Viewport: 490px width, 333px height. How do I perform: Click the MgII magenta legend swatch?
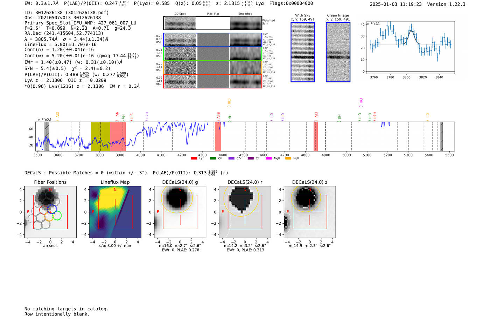point(268,159)
